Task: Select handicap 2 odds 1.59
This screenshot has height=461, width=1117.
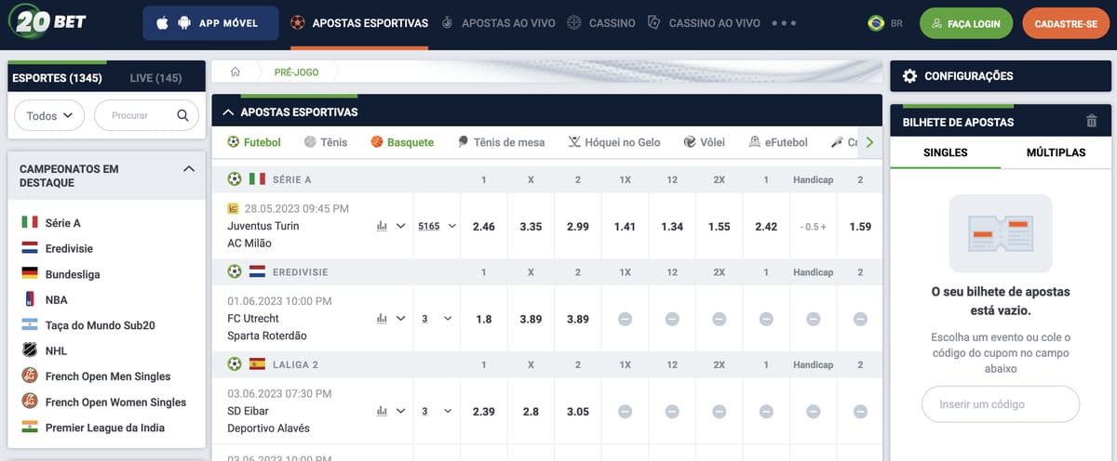Action: click(860, 226)
